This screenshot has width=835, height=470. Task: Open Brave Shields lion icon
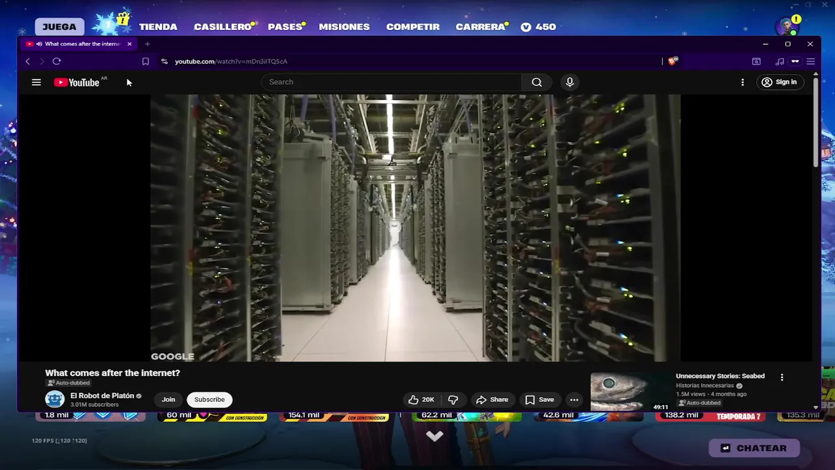click(x=673, y=61)
